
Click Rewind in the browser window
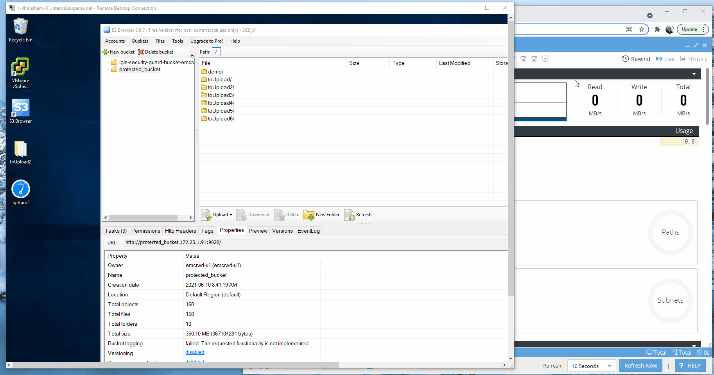636,59
